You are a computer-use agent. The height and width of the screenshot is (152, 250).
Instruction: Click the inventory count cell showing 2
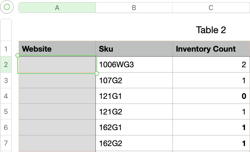tap(211, 65)
